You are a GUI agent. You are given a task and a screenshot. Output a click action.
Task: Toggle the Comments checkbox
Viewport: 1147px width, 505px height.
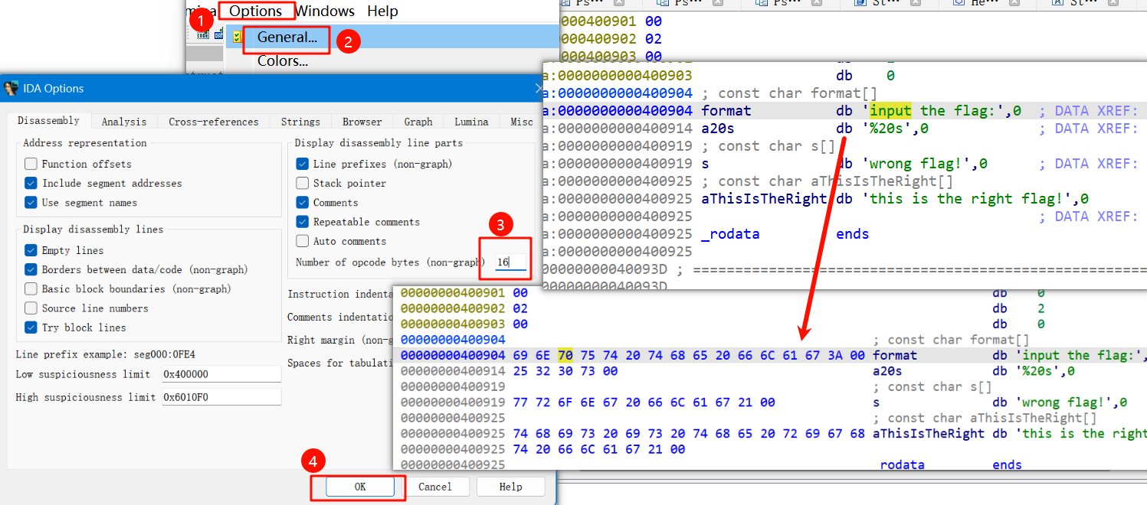[302, 202]
